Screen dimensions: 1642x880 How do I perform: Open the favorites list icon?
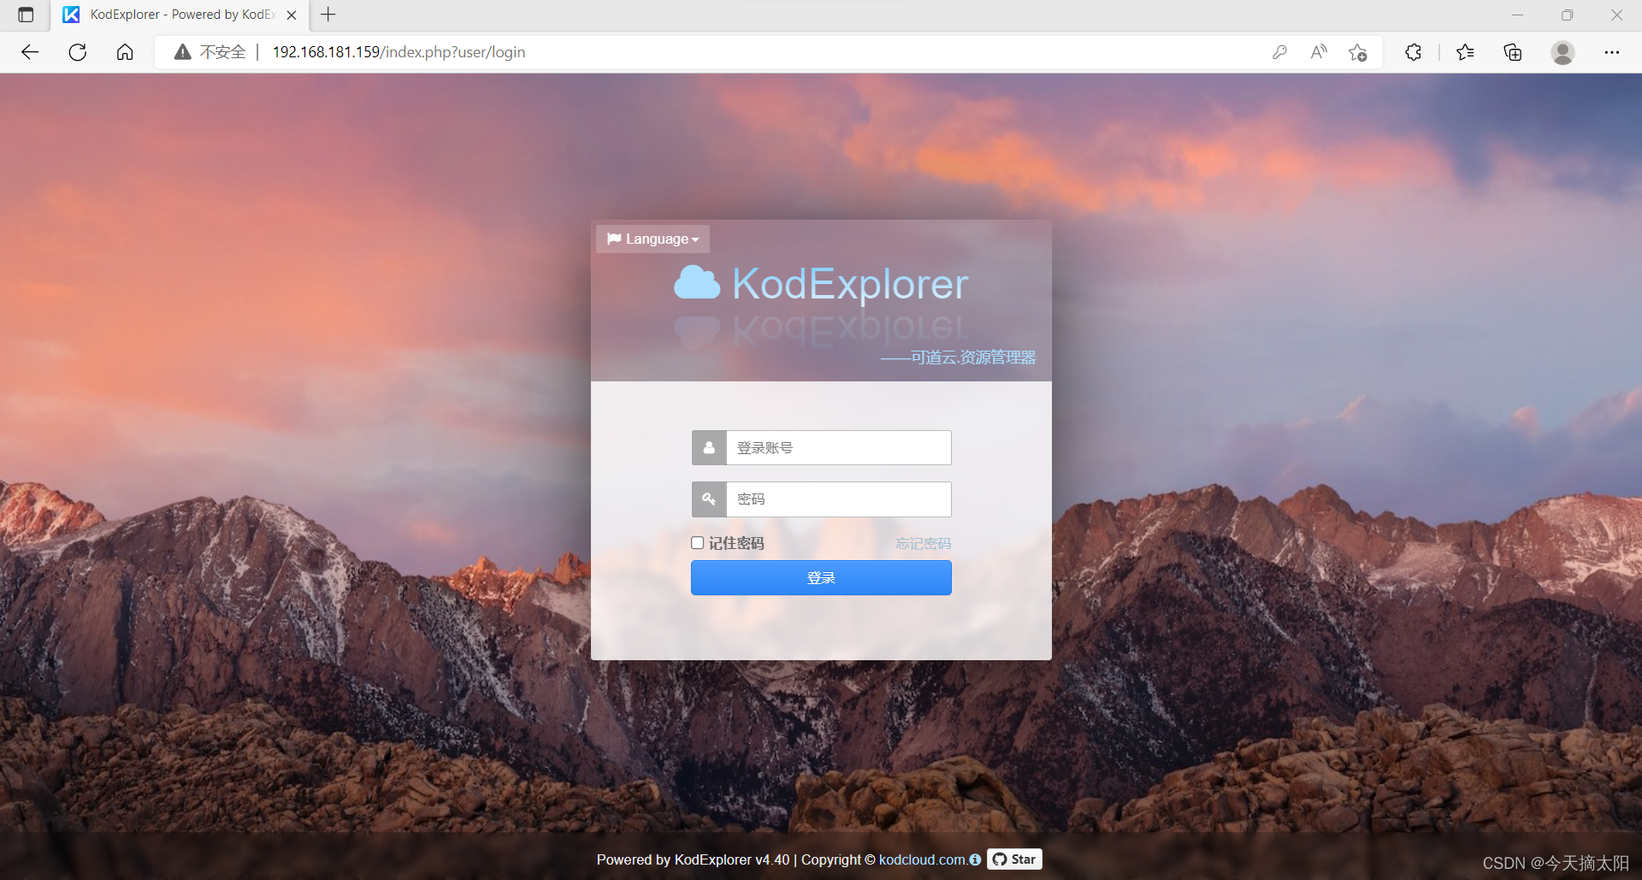[1465, 52]
